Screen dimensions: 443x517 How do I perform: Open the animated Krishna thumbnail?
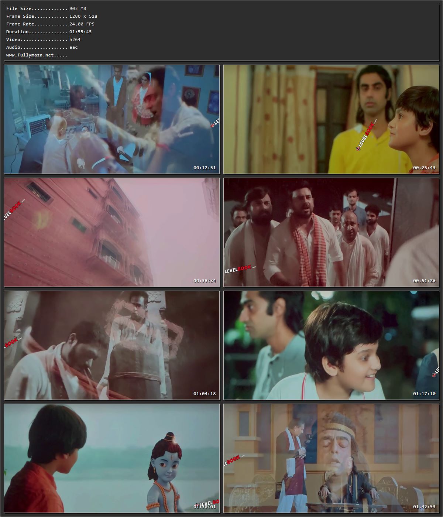[x=112, y=458]
